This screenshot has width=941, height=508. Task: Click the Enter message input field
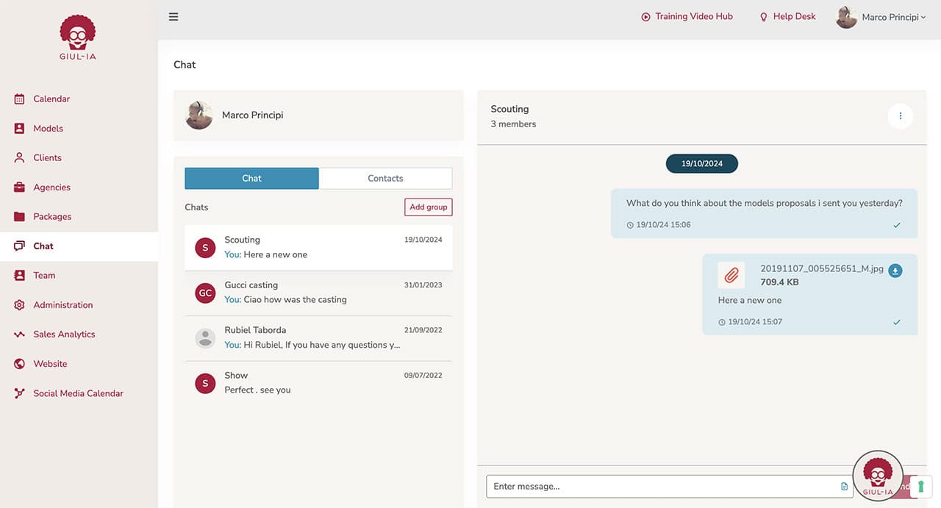point(669,487)
